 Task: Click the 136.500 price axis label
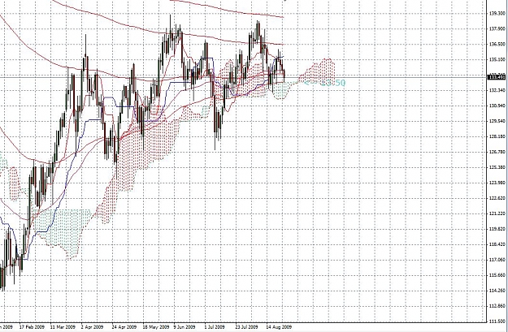tap(497, 44)
